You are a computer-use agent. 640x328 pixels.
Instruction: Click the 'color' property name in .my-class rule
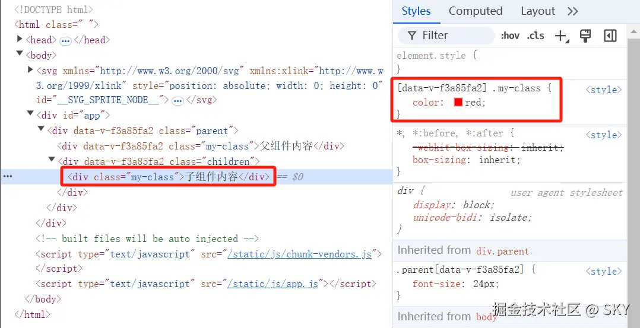425,103
